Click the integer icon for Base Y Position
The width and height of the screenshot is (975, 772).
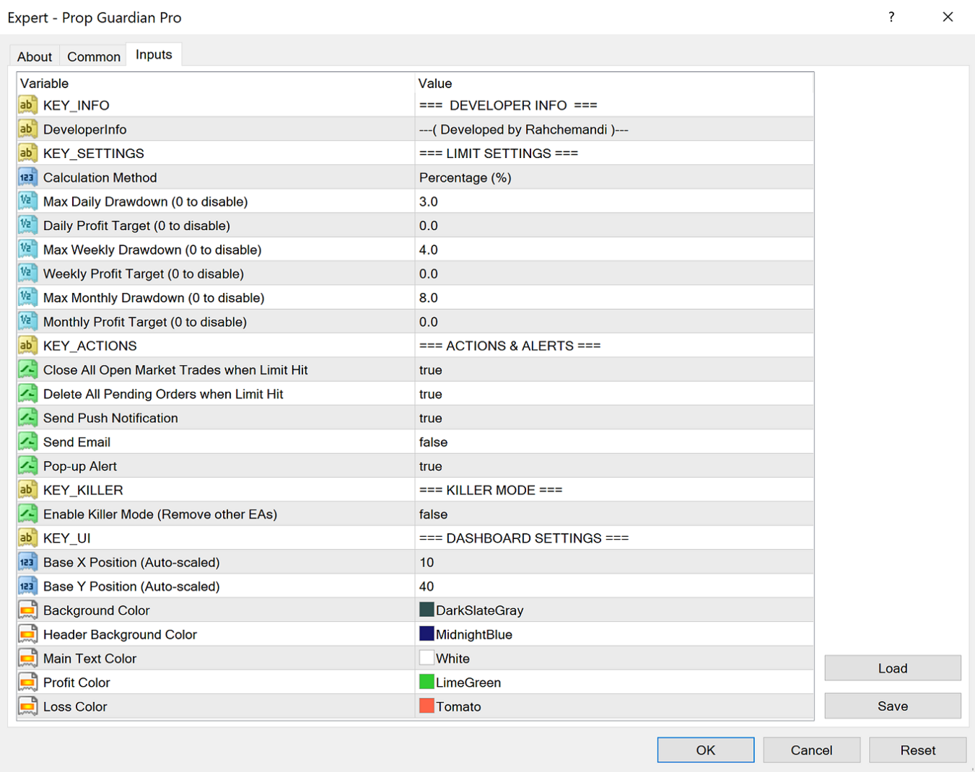(27, 586)
